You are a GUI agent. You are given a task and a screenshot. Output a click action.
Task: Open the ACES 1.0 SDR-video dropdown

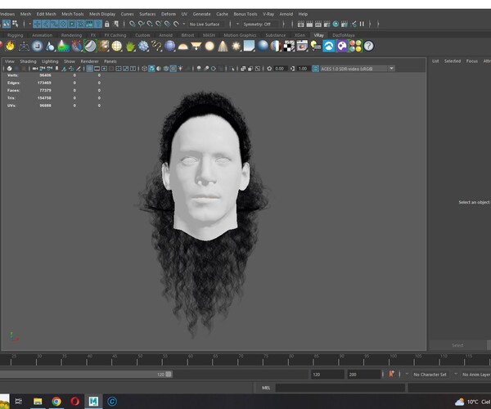tap(357, 69)
